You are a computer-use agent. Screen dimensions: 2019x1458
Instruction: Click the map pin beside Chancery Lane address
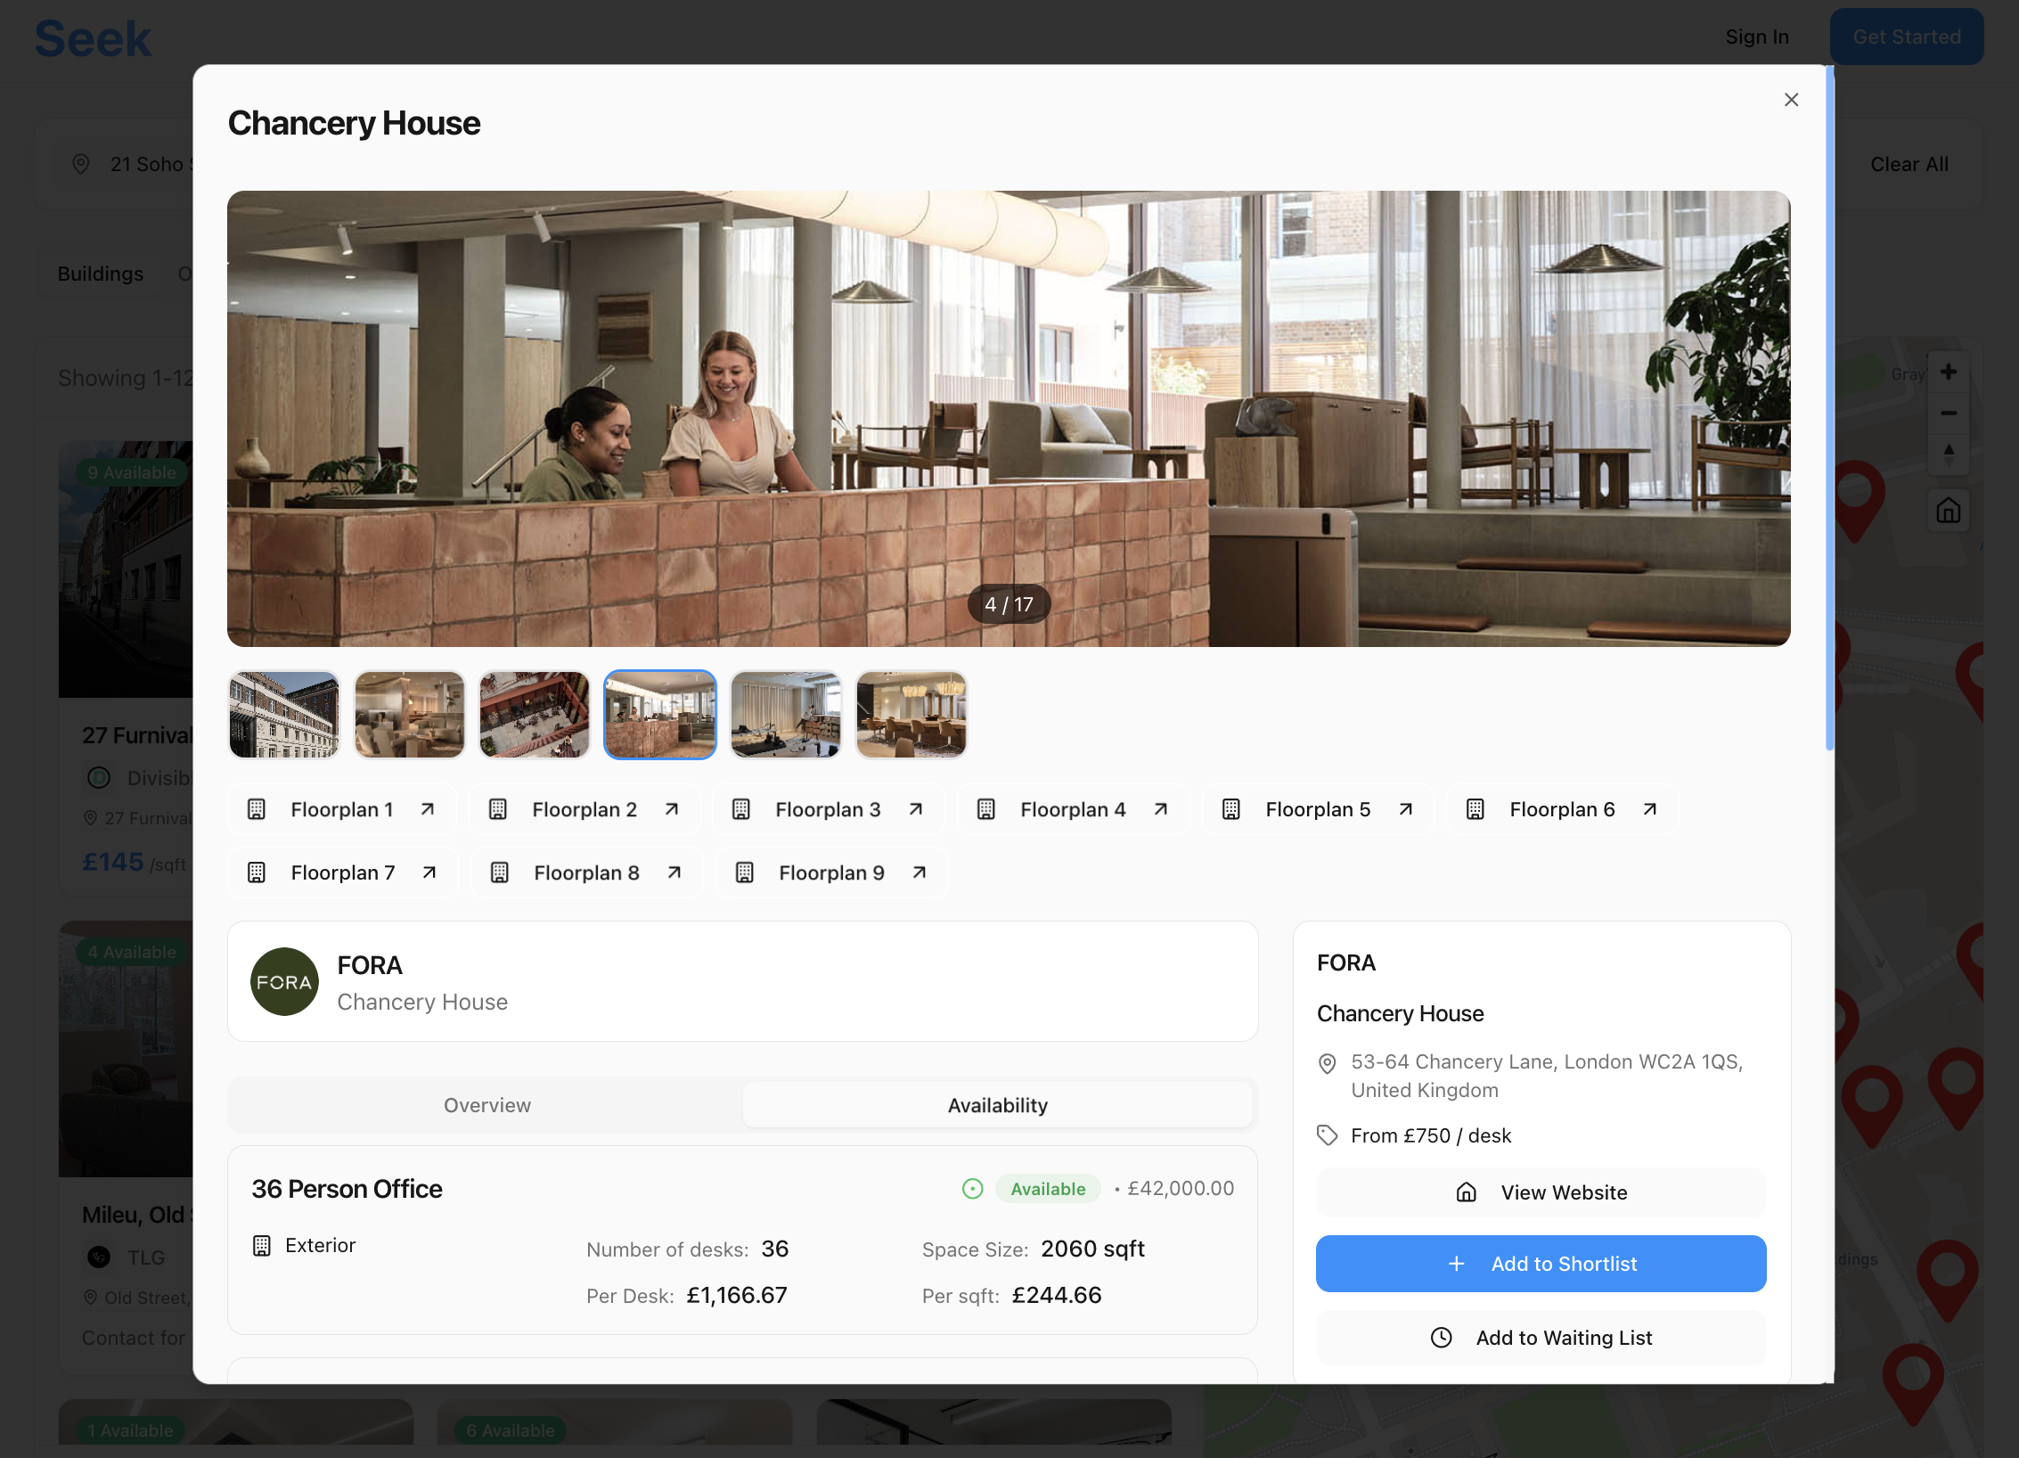[x=1328, y=1063]
